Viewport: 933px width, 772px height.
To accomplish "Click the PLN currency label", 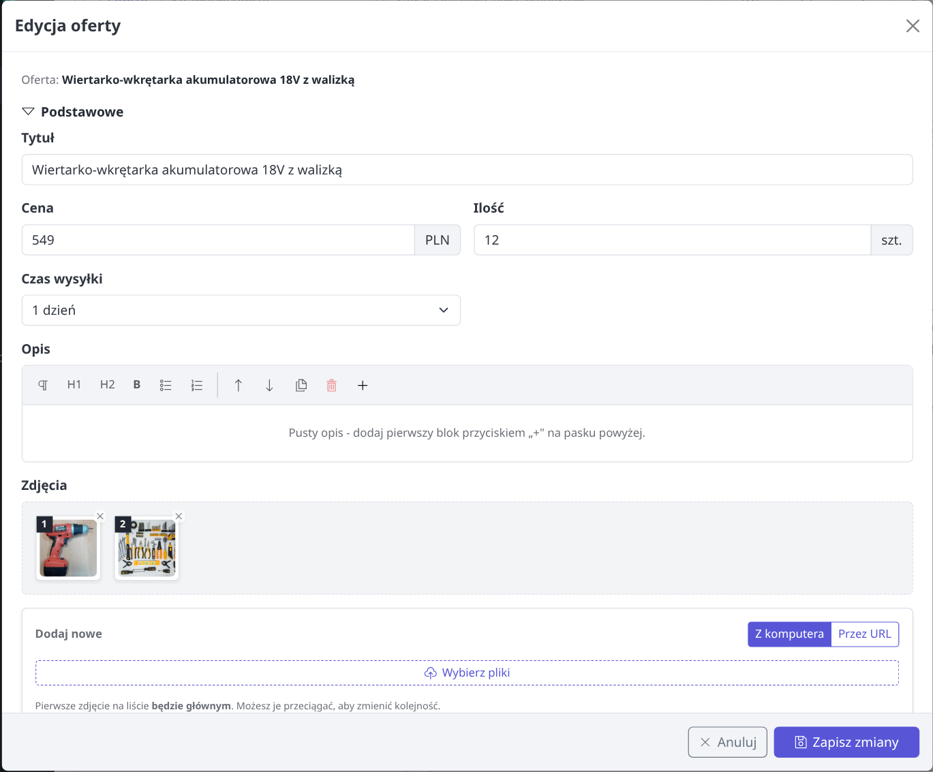I will (438, 240).
